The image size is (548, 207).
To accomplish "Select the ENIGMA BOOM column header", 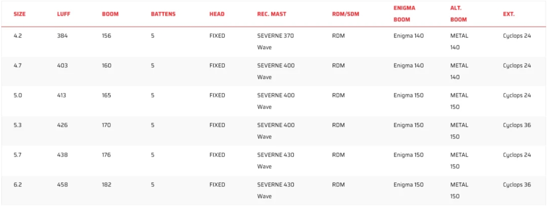I will pyautogui.click(x=404, y=14).
